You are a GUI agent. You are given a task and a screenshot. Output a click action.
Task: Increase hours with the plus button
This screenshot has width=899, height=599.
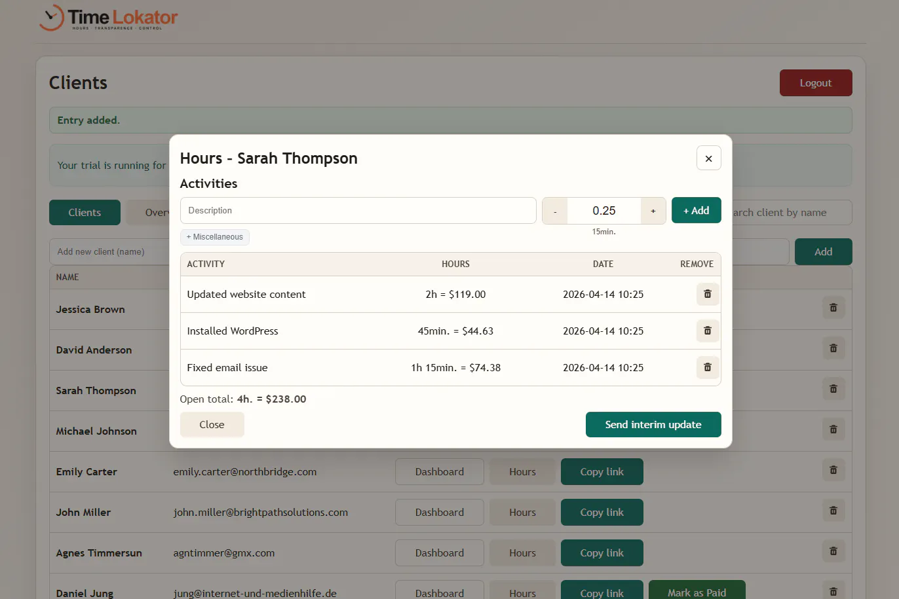[x=653, y=211]
